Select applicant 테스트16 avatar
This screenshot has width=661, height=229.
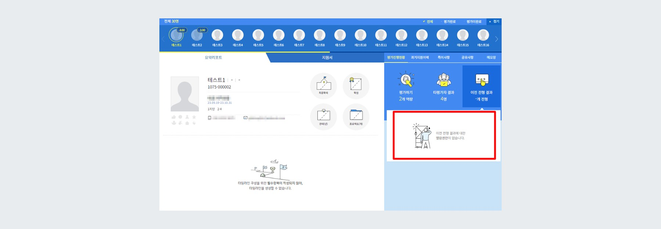[483, 35]
